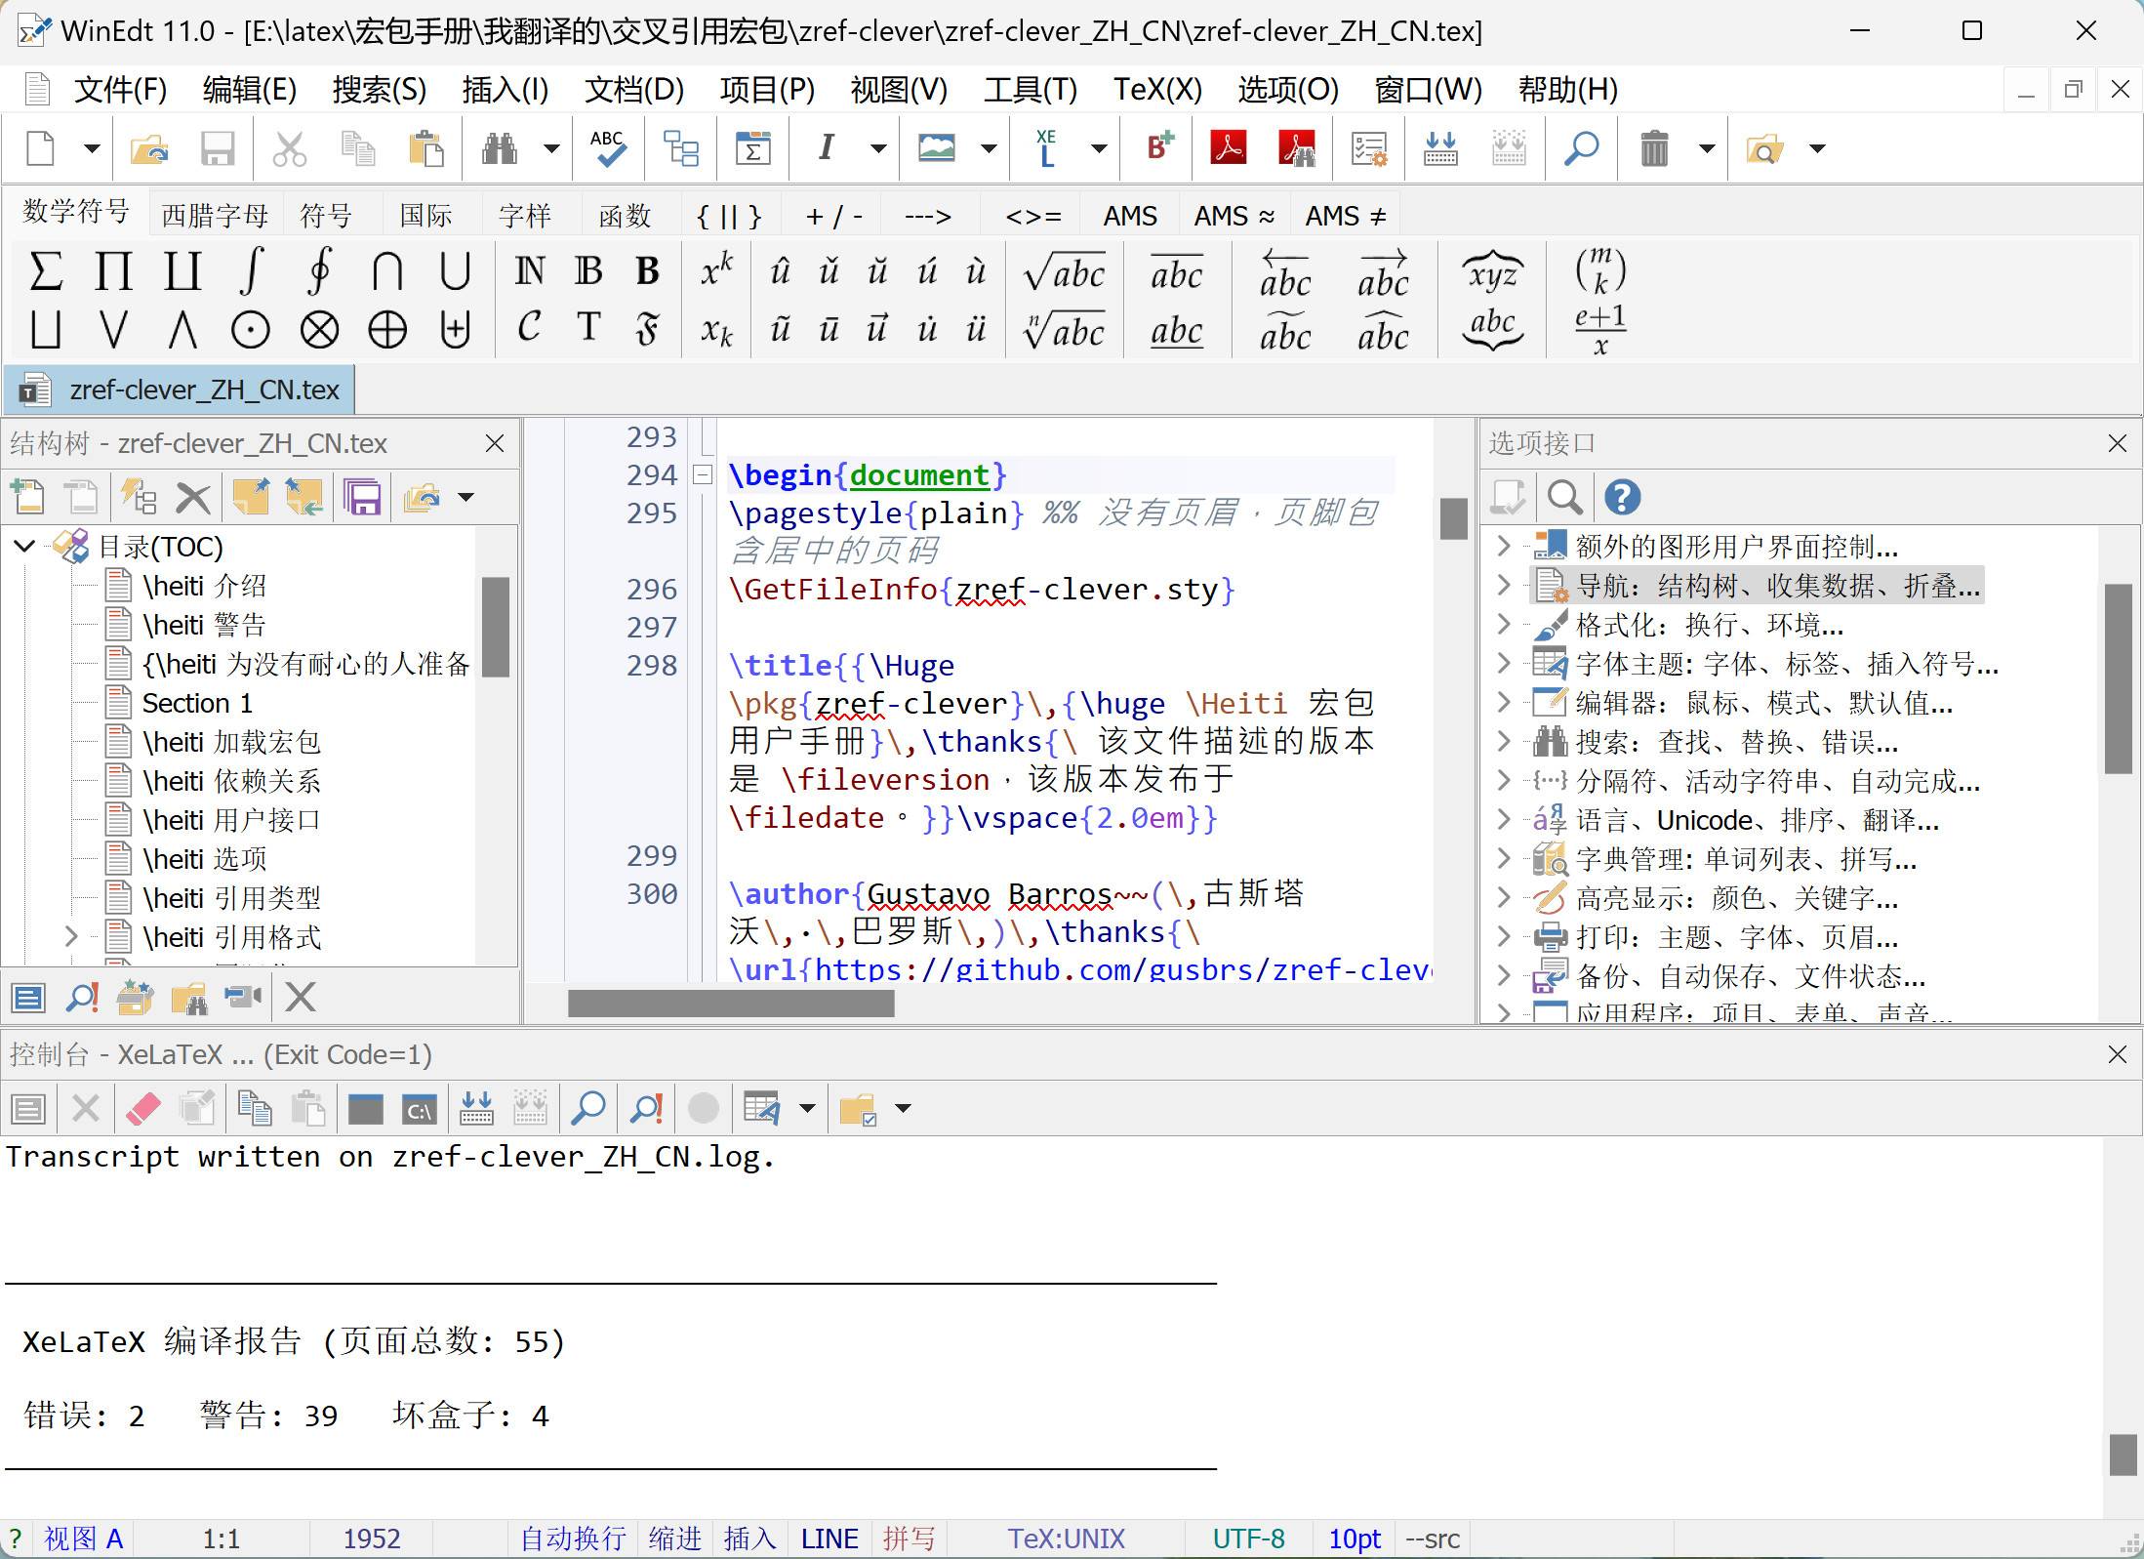
Task: Switch to the 西腊字母 symbols tab
Action: tap(215, 216)
